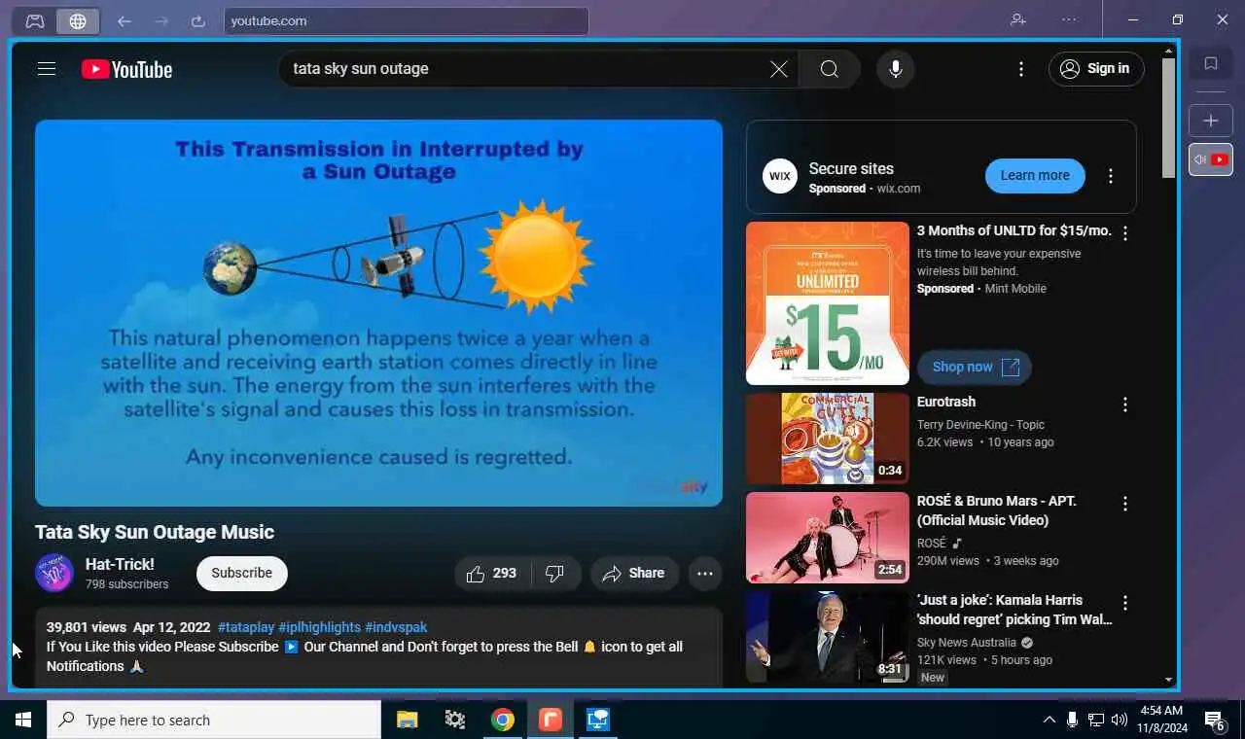Screen dimensions: 1245x739
Task: Click the Sign in button
Action: click(1096, 69)
